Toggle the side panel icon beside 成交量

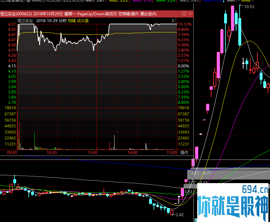point(174,21)
